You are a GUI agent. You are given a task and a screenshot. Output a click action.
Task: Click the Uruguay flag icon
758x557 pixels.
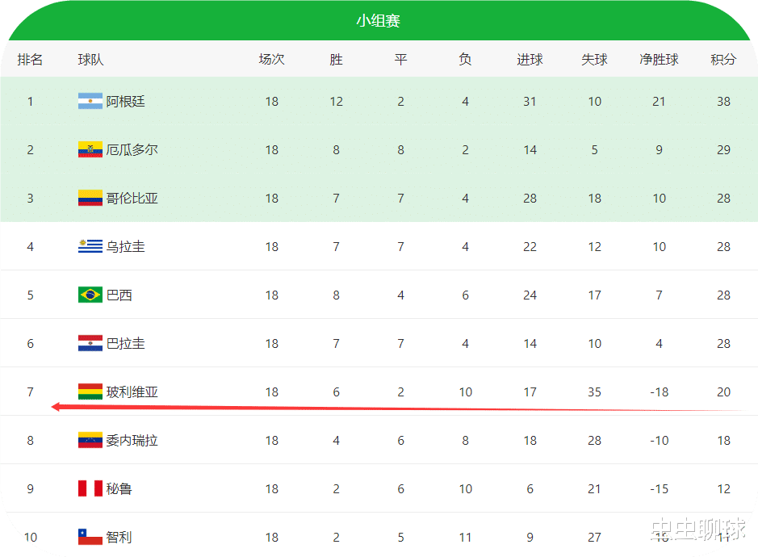click(90, 247)
